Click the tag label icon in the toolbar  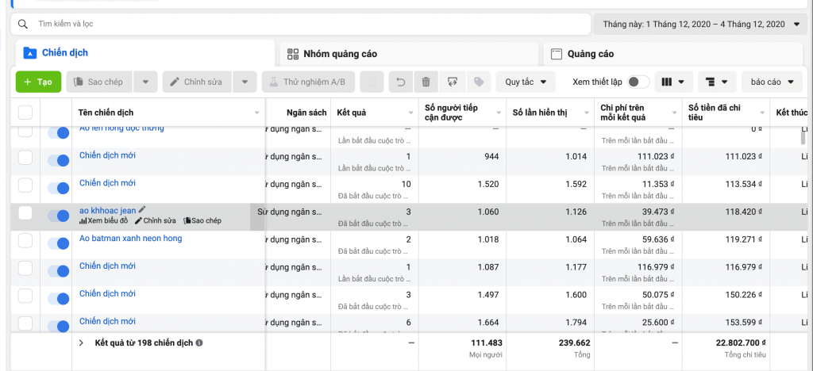click(479, 82)
